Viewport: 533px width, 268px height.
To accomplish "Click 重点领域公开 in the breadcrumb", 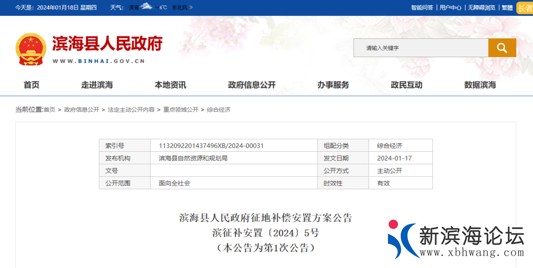I will pyautogui.click(x=181, y=109).
